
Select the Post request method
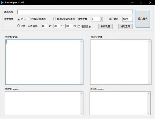click(x=19, y=19)
